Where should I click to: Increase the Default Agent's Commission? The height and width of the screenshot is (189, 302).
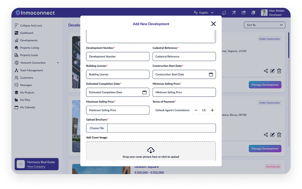coord(212,110)
